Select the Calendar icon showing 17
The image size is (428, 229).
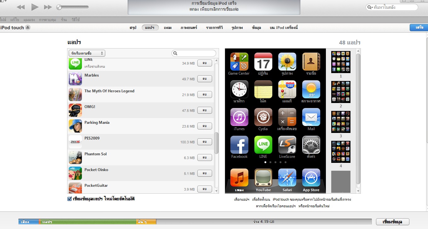coord(263,61)
